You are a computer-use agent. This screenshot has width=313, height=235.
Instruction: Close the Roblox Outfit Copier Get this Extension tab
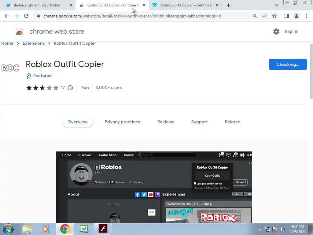[x=217, y=5]
